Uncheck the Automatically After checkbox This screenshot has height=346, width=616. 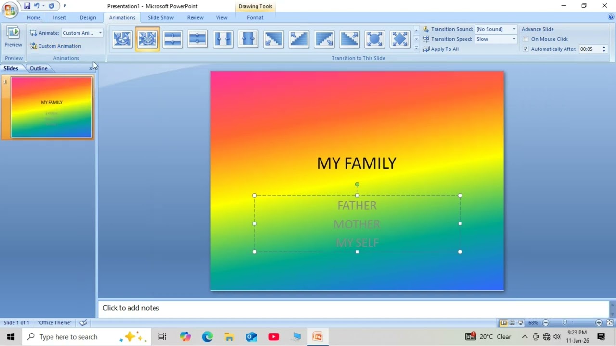[526, 49]
